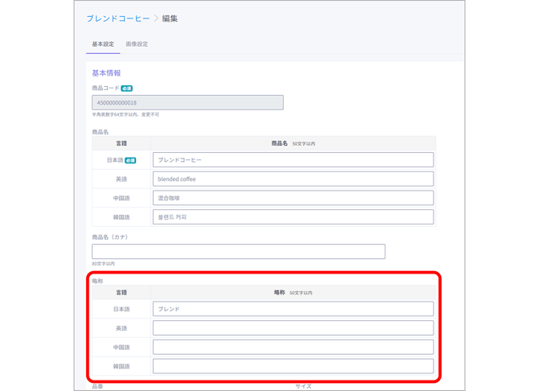Open the ブレンドコーヒー breadcrumb link
Viewport: 539px width, 391px height.
(118, 19)
